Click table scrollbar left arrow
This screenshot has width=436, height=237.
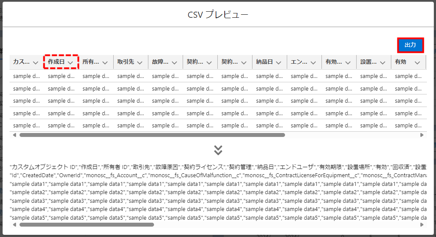click(x=14, y=135)
